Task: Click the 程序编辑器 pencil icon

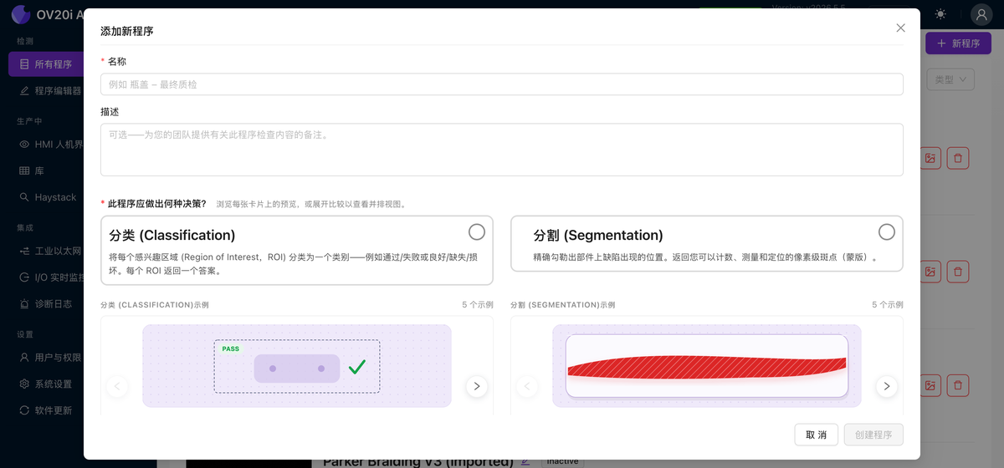Action: 24,90
